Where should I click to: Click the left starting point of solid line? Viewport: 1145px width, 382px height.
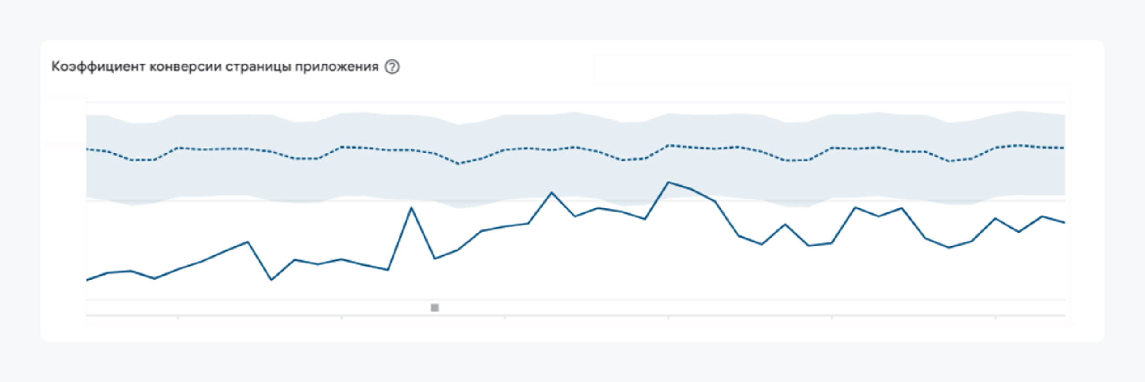click(x=87, y=280)
